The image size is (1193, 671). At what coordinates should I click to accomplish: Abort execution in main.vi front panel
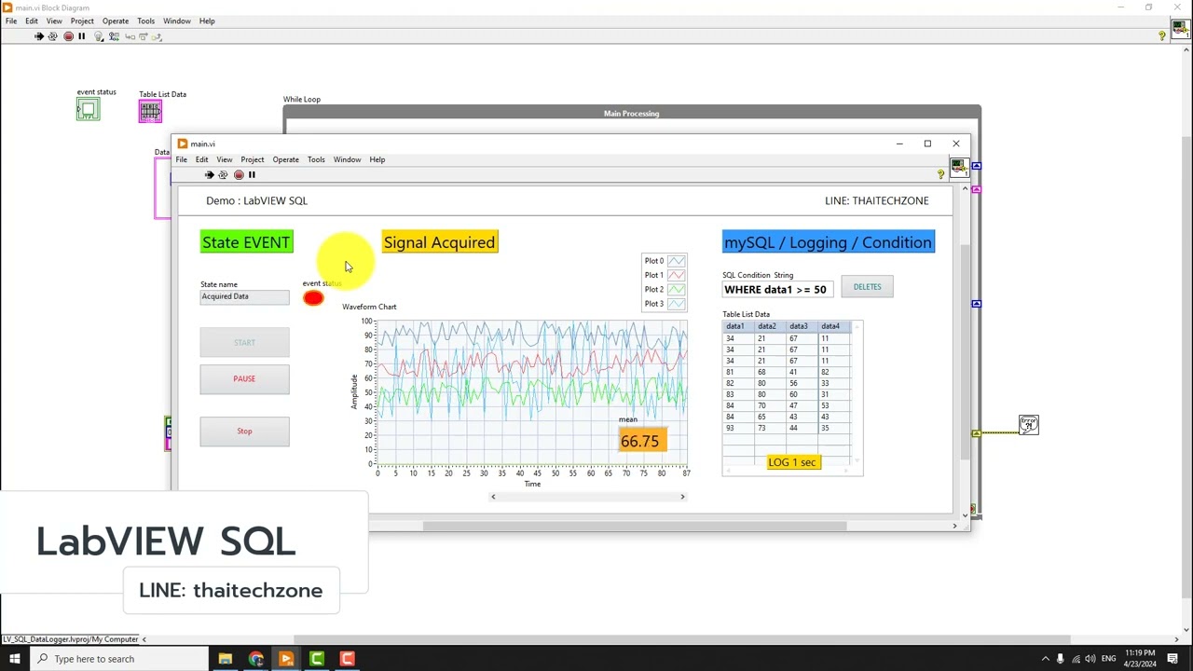tap(239, 175)
